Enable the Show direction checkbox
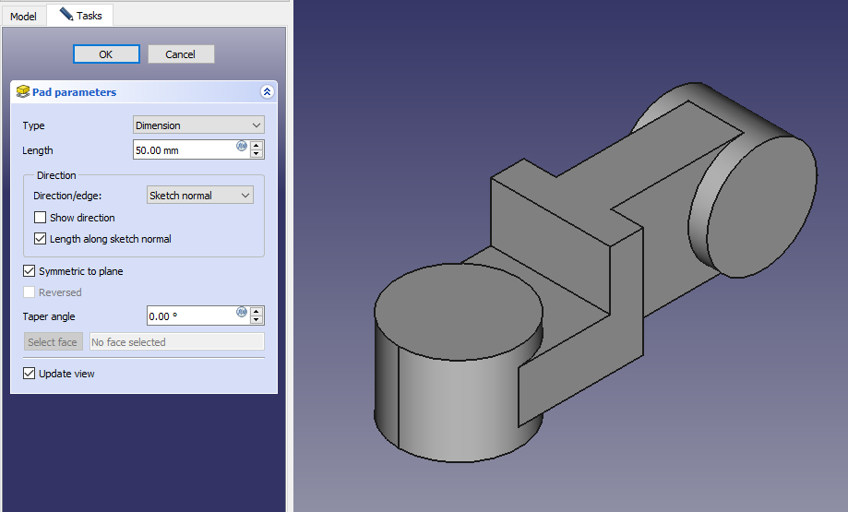The height and width of the screenshot is (512, 848). point(40,218)
